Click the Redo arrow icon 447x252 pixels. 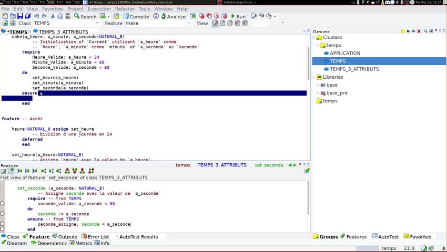(x=44, y=16)
